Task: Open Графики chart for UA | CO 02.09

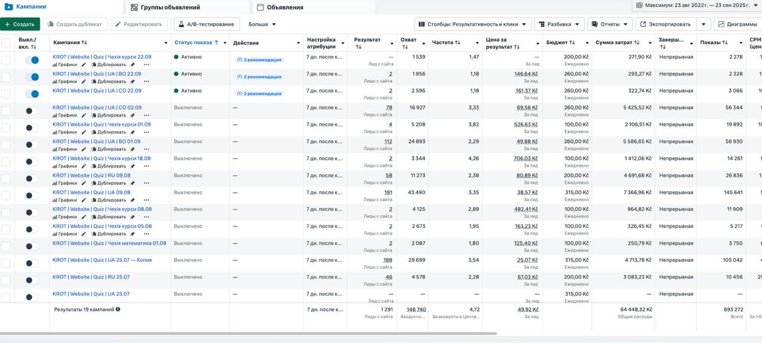Action: pos(65,116)
